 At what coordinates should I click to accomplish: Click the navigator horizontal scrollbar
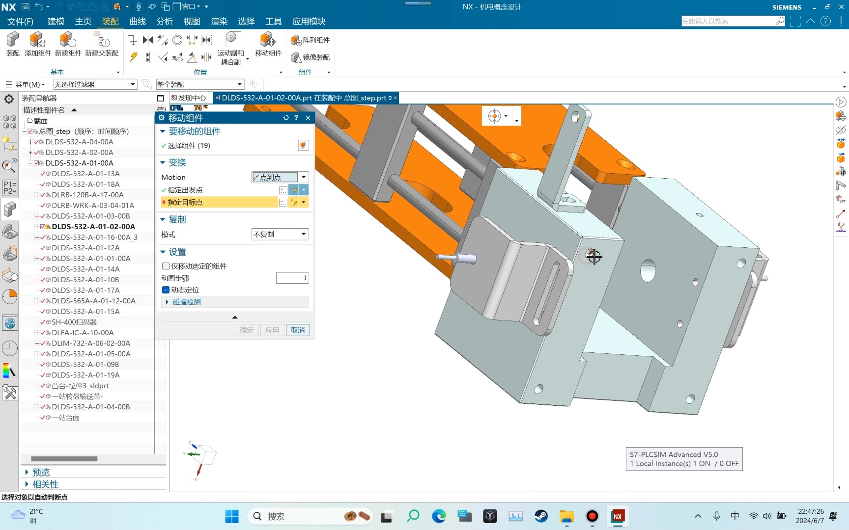64,459
